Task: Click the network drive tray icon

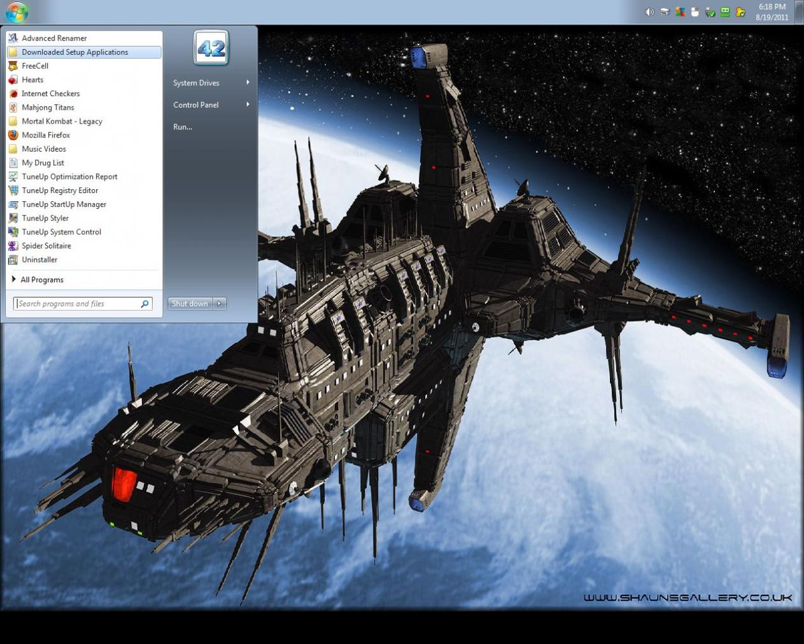Action: 665,12
